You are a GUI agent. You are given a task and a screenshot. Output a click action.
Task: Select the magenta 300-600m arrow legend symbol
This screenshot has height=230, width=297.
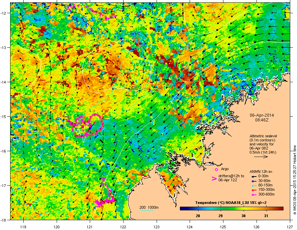point(254,195)
